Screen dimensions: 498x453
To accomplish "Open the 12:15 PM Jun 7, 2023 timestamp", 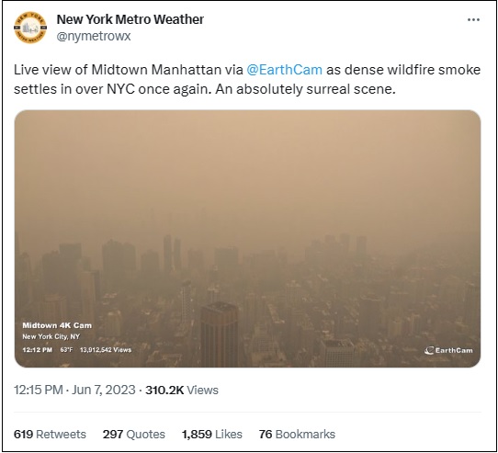I will click(74, 390).
